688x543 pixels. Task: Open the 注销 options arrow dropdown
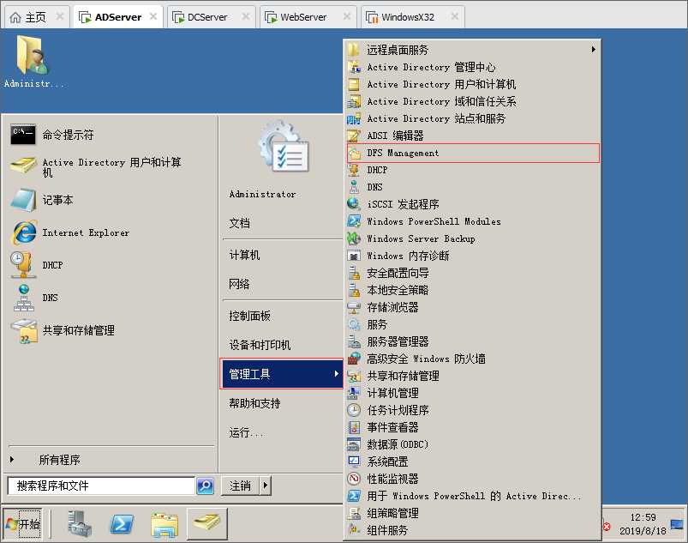266,486
